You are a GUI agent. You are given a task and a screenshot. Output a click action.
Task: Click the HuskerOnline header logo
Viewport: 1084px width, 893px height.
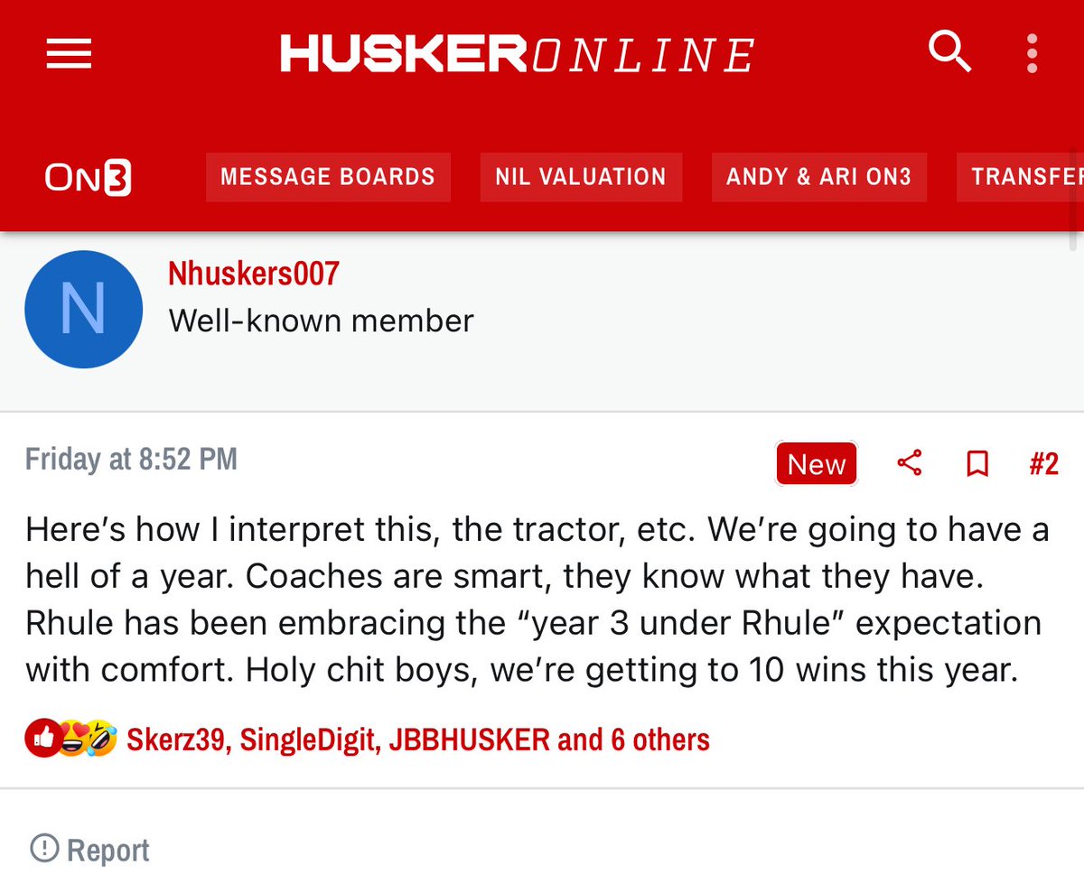(517, 55)
